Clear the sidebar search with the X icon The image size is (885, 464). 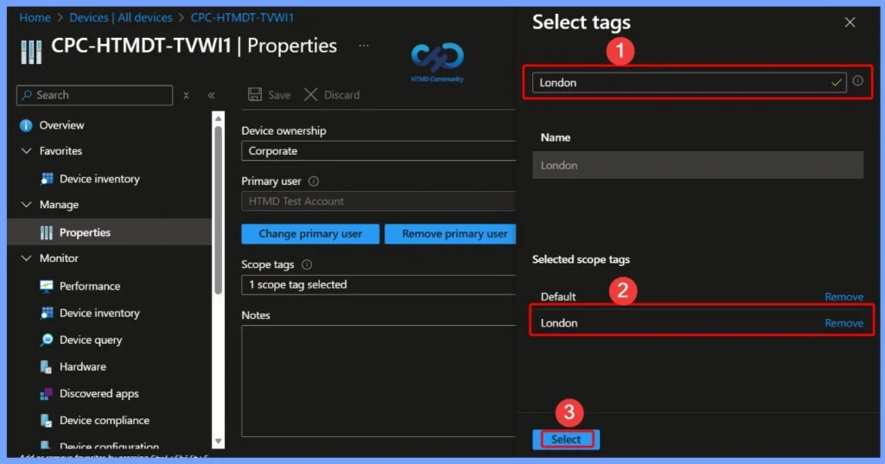point(187,95)
